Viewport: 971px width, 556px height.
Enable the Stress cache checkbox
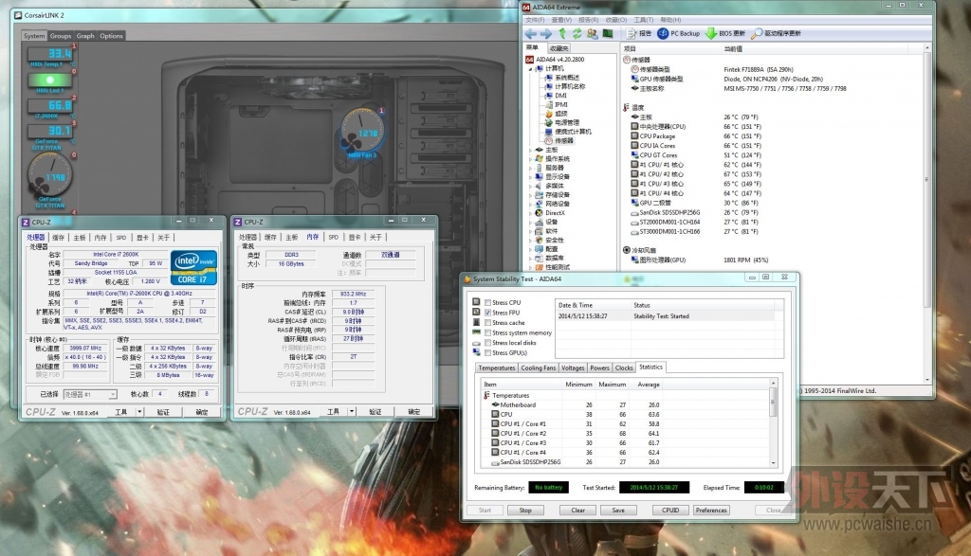pyautogui.click(x=488, y=323)
